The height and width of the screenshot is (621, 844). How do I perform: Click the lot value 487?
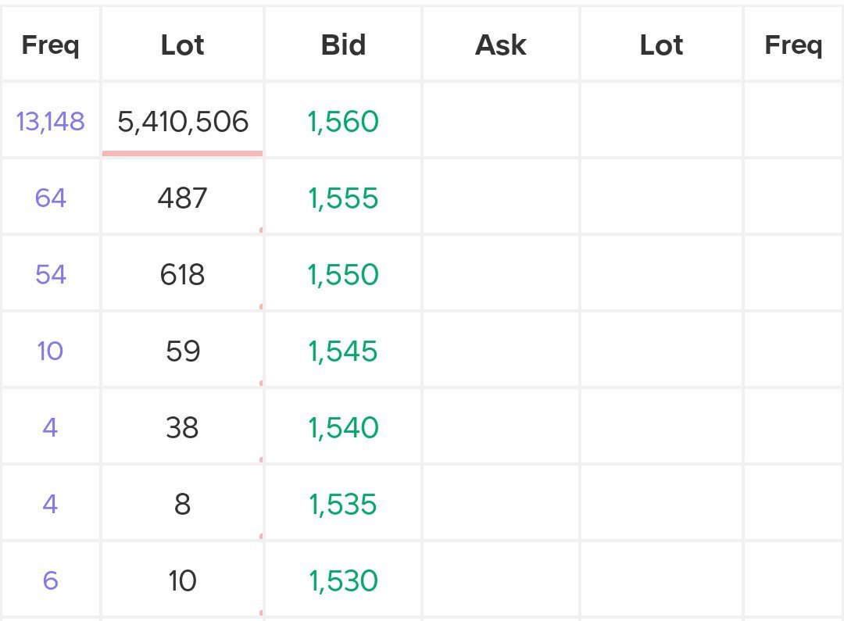click(182, 198)
